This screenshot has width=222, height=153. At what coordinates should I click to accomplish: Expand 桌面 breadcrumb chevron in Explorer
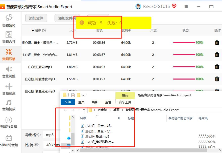122,110
